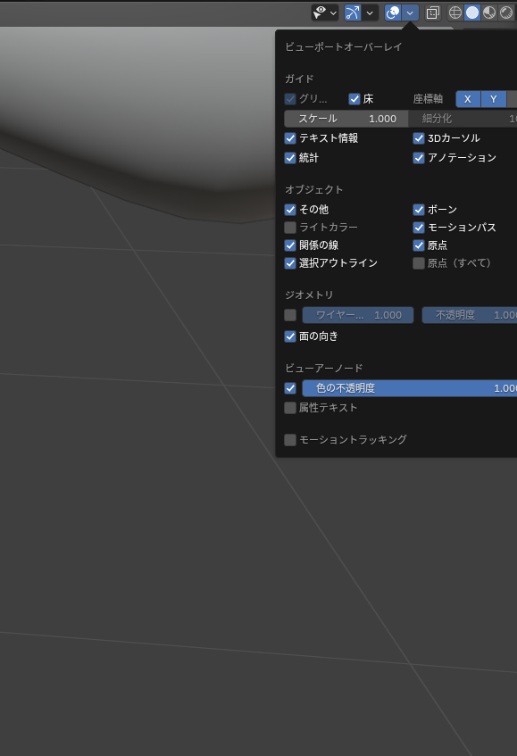Uncheck 面の向き checkbox
The image size is (517, 756).
[x=290, y=336]
